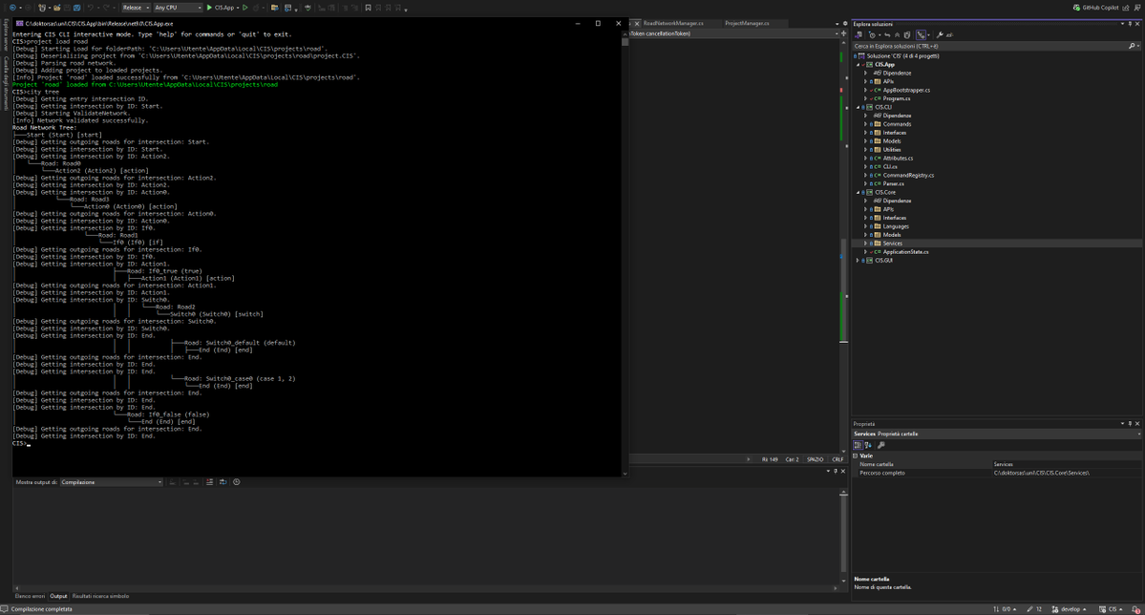This screenshot has height=615, width=1145.
Task: Select the Output tab at the bottom
Action: click(58, 596)
